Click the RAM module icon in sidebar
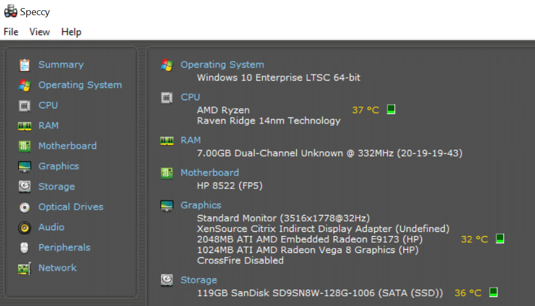 click(x=24, y=126)
